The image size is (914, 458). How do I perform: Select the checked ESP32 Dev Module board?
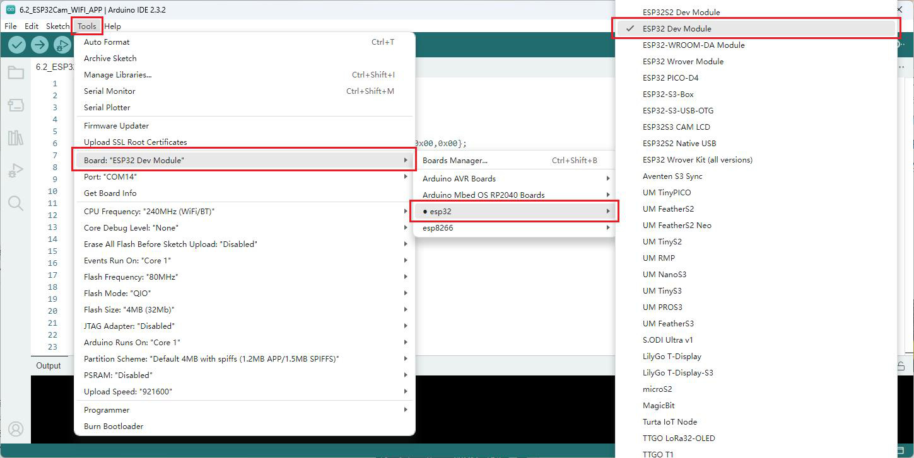click(756, 28)
